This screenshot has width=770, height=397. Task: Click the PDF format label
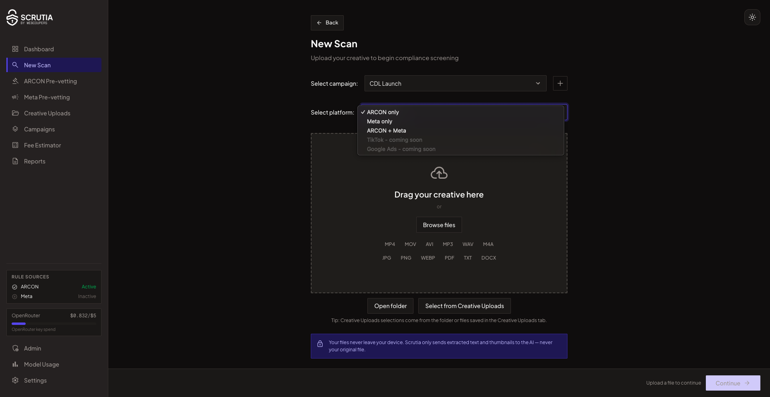pos(449,258)
